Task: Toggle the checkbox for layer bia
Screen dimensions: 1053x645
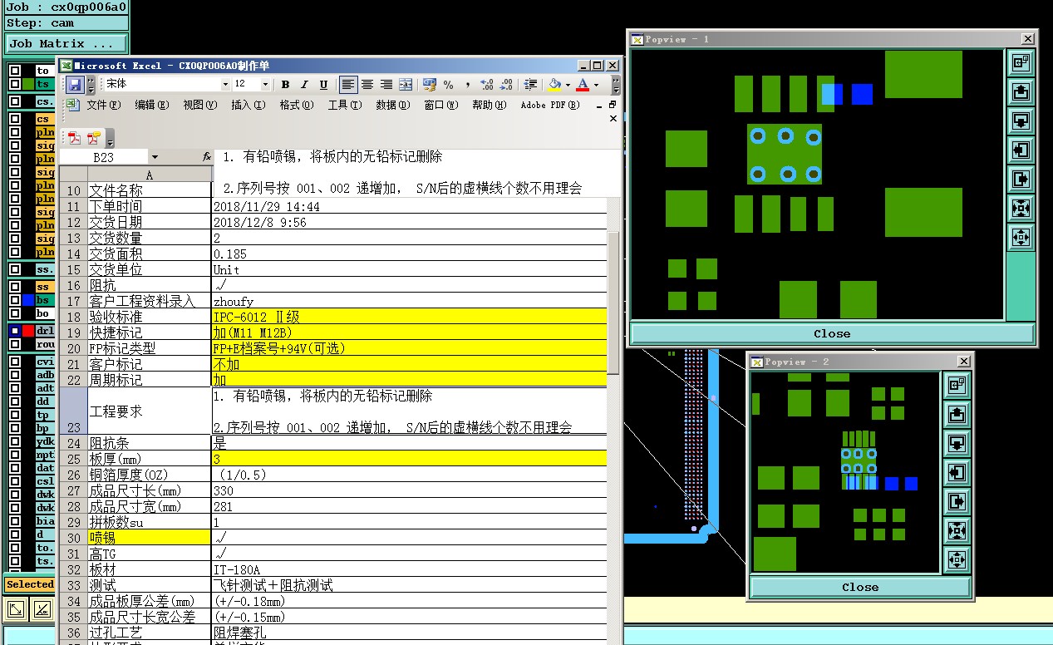Action: click(x=15, y=521)
